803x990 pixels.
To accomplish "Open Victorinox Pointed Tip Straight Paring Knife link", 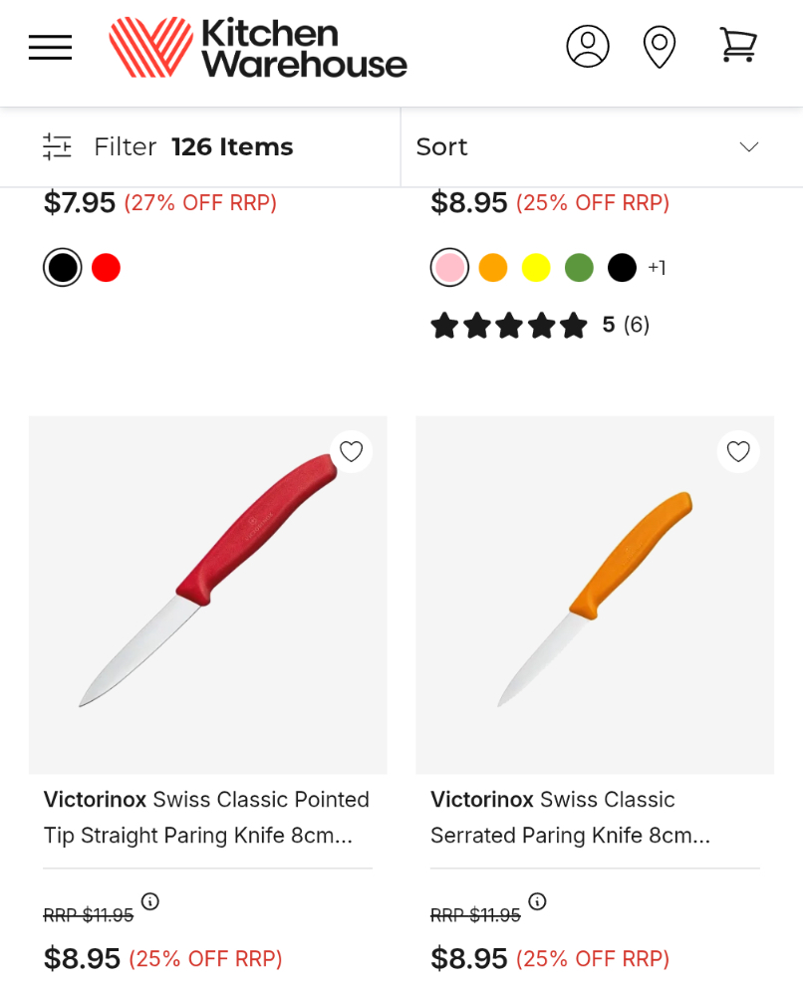I will click(x=206, y=817).
